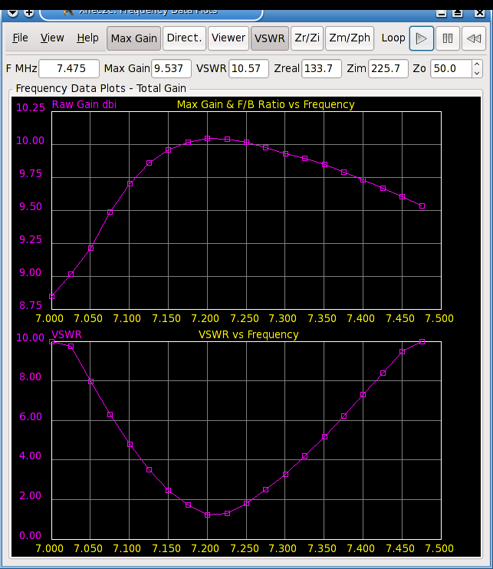493x569 pixels.
Task: Click 'Frequency Data Plots - Total Gain' frame label
Action: coord(101,88)
